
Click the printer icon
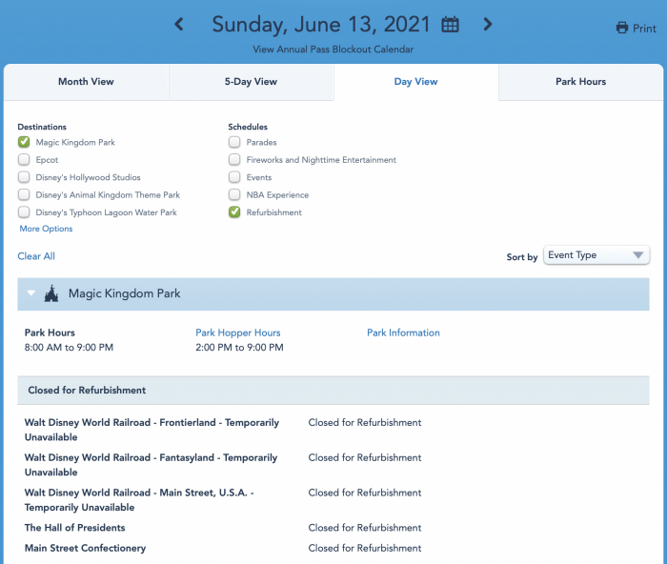point(622,28)
